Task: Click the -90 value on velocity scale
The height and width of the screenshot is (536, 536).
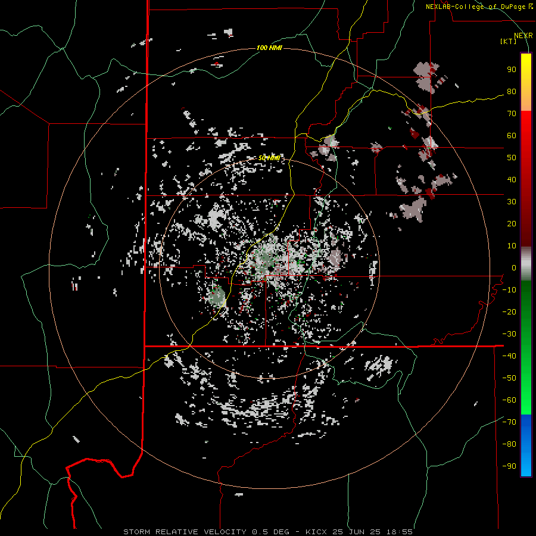Action: tap(509, 466)
